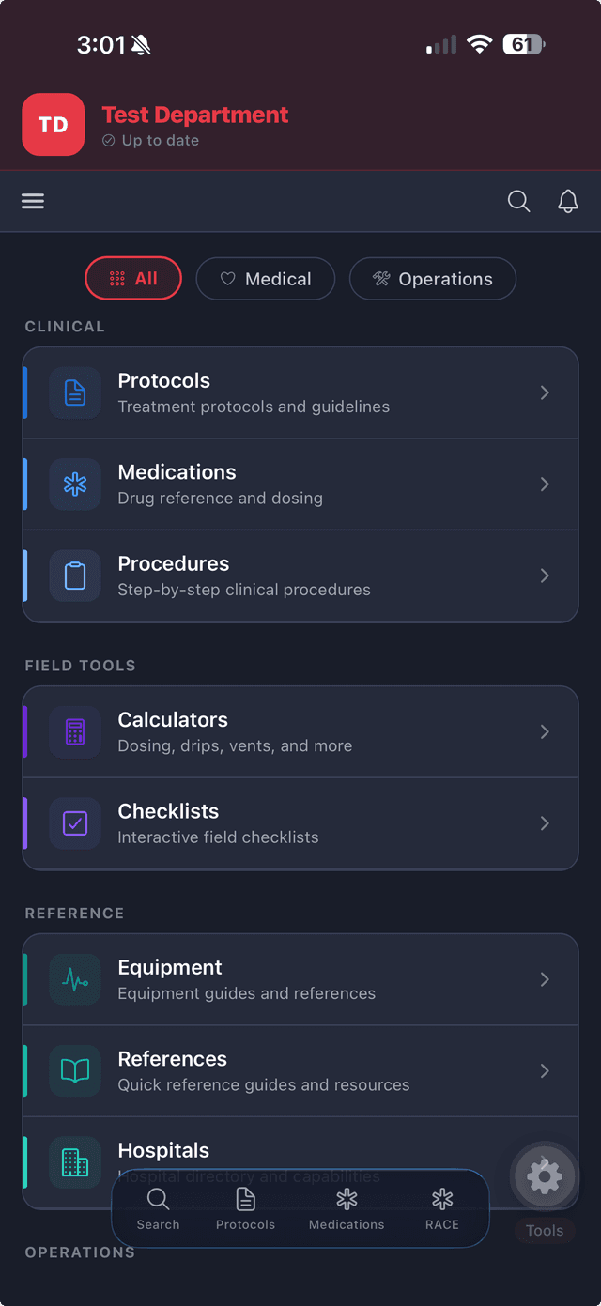Open the RACE tool in bottom bar
The image size is (601, 1306).
pyautogui.click(x=441, y=1207)
